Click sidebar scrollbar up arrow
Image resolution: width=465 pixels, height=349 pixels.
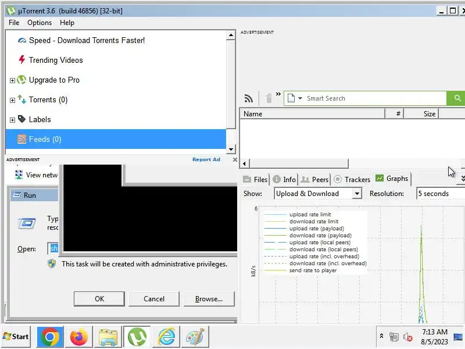pyautogui.click(x=231, y=35)
